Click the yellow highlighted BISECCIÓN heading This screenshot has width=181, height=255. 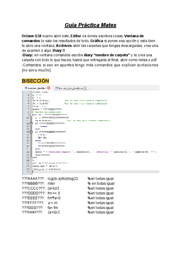tap(35, 81)
